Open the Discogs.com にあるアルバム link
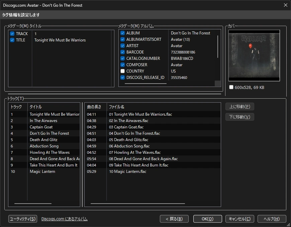 65,219
